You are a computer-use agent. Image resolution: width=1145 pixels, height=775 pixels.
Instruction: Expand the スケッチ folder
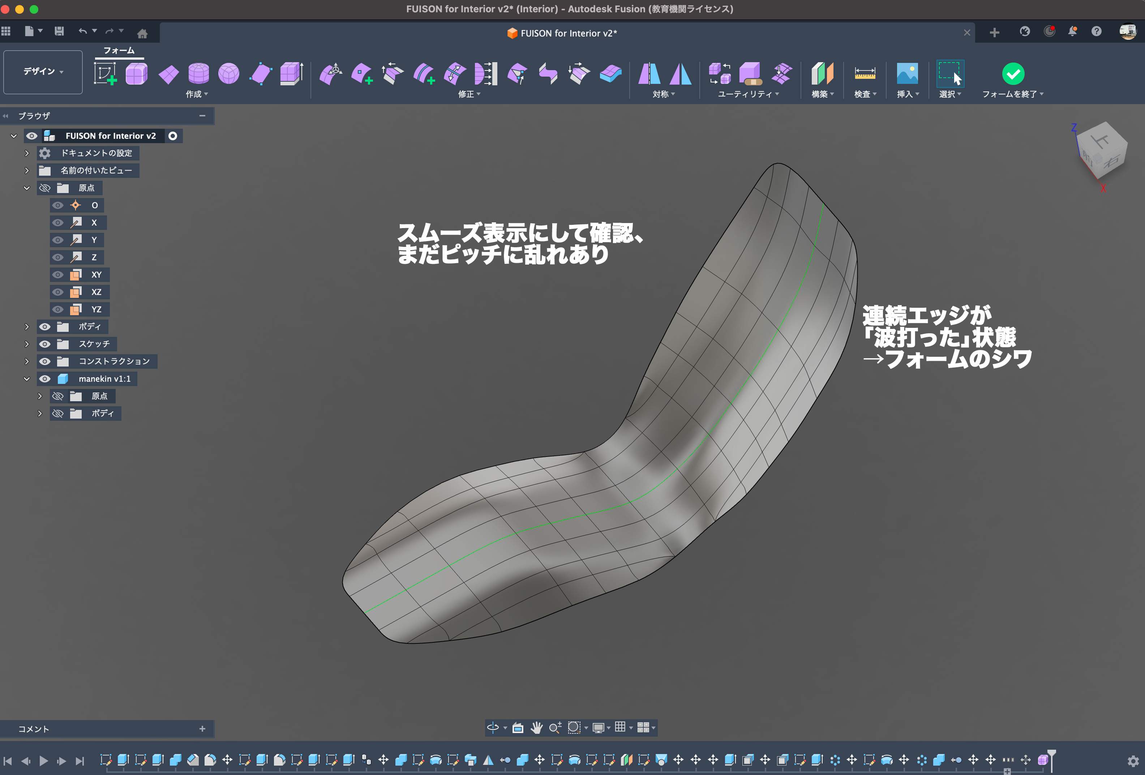27,344
